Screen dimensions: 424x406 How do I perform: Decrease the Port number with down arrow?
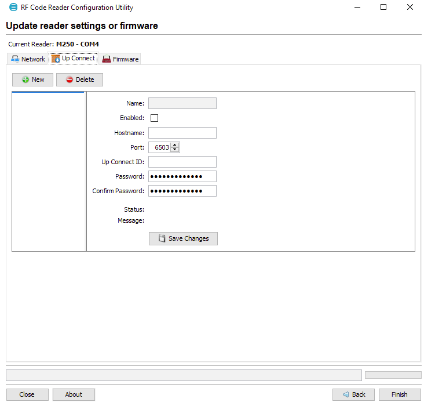[175, 150]
